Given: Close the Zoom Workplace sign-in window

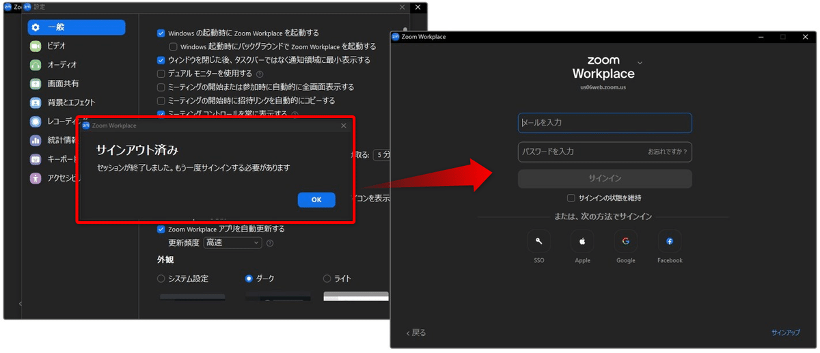Looking at the screenshot, I should 806,37.
